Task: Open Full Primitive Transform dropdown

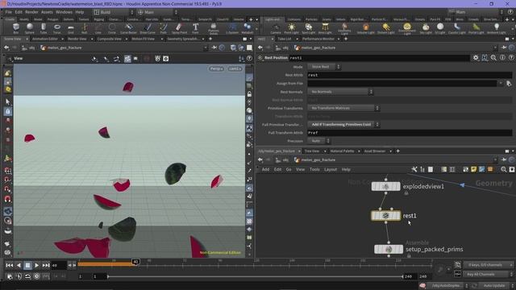Action: [343, 125]
